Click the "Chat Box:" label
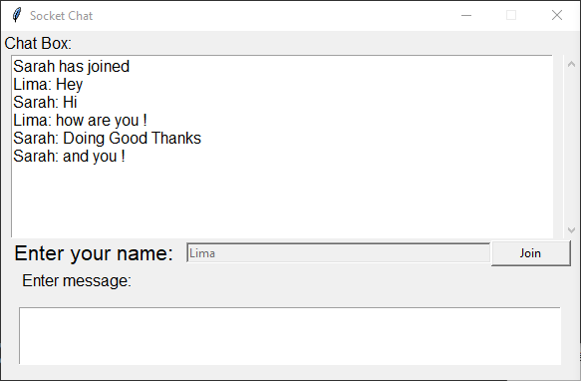Screen dimensions: 581x381 38,44
